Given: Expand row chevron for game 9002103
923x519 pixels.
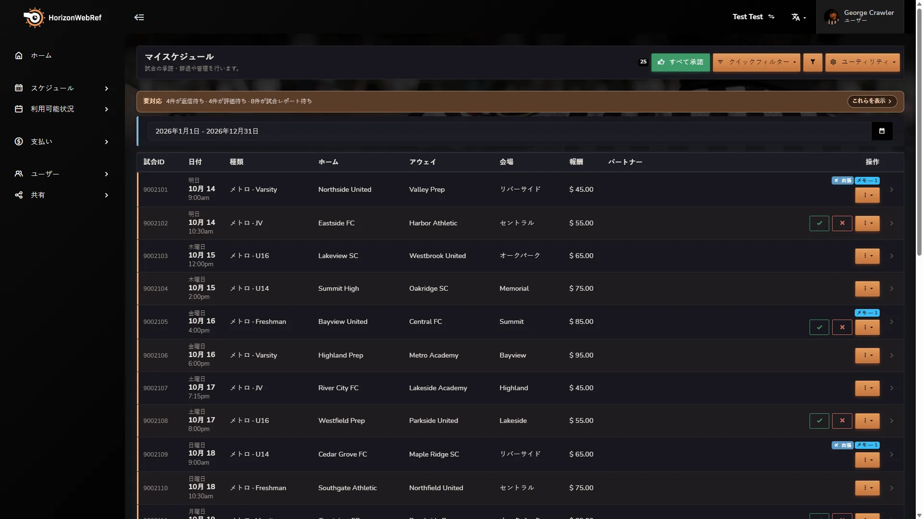Looking at the screenshot, I should 892,256.
